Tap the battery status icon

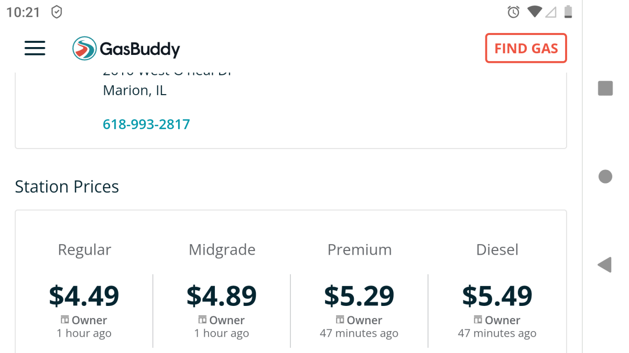click(x=568, y=12)
